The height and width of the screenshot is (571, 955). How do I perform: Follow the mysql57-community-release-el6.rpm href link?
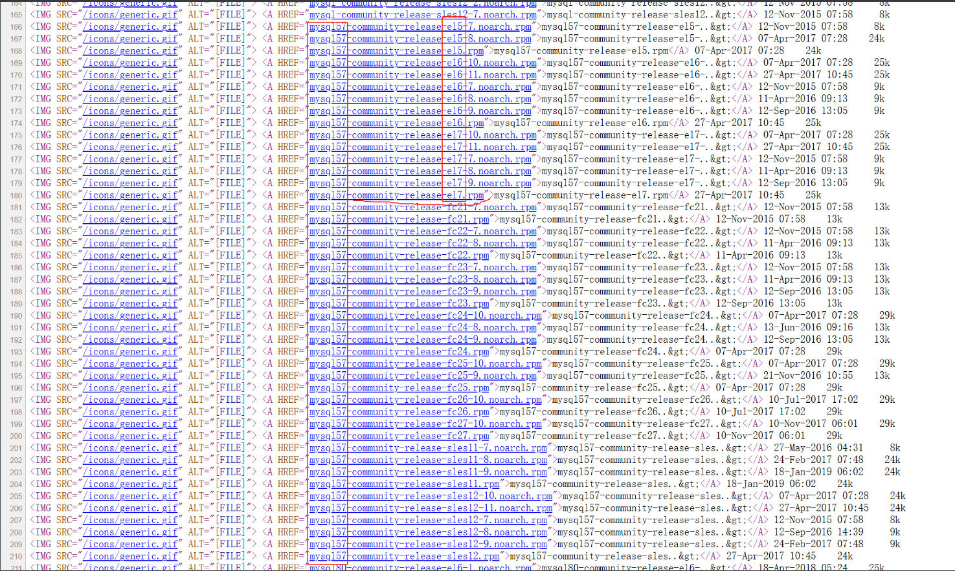pos(396,123)
